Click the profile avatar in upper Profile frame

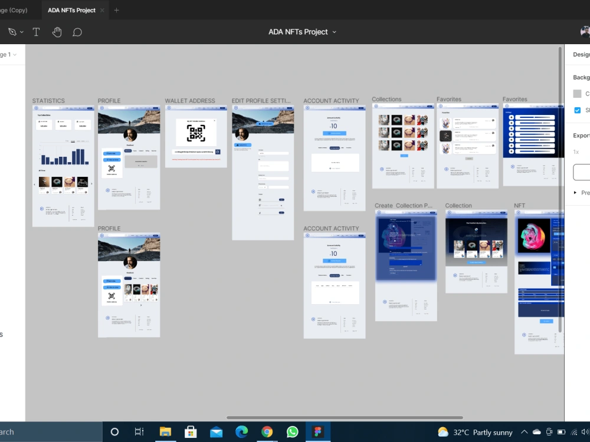point(130,135)
